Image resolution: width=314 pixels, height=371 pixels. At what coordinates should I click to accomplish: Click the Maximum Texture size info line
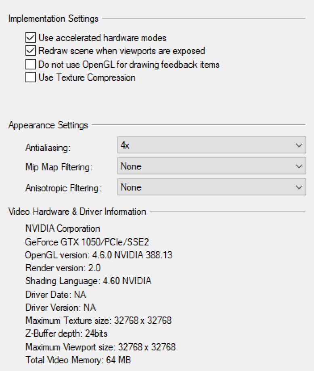[x=98, y=321]
